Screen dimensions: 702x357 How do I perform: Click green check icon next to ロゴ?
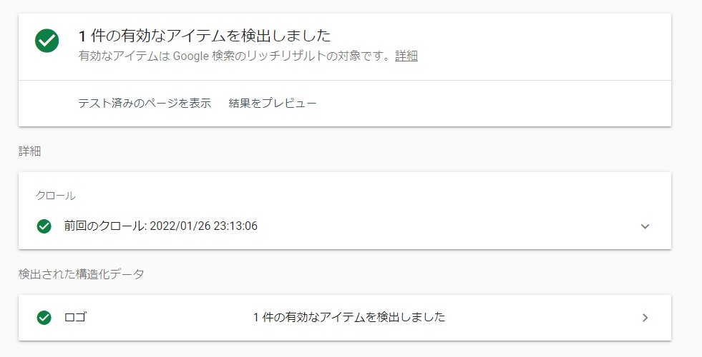pyautogui.click(x=44, y=318)
